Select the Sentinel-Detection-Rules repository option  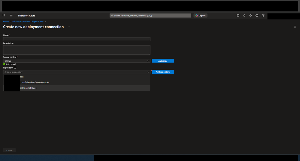(x=77, y=82)
